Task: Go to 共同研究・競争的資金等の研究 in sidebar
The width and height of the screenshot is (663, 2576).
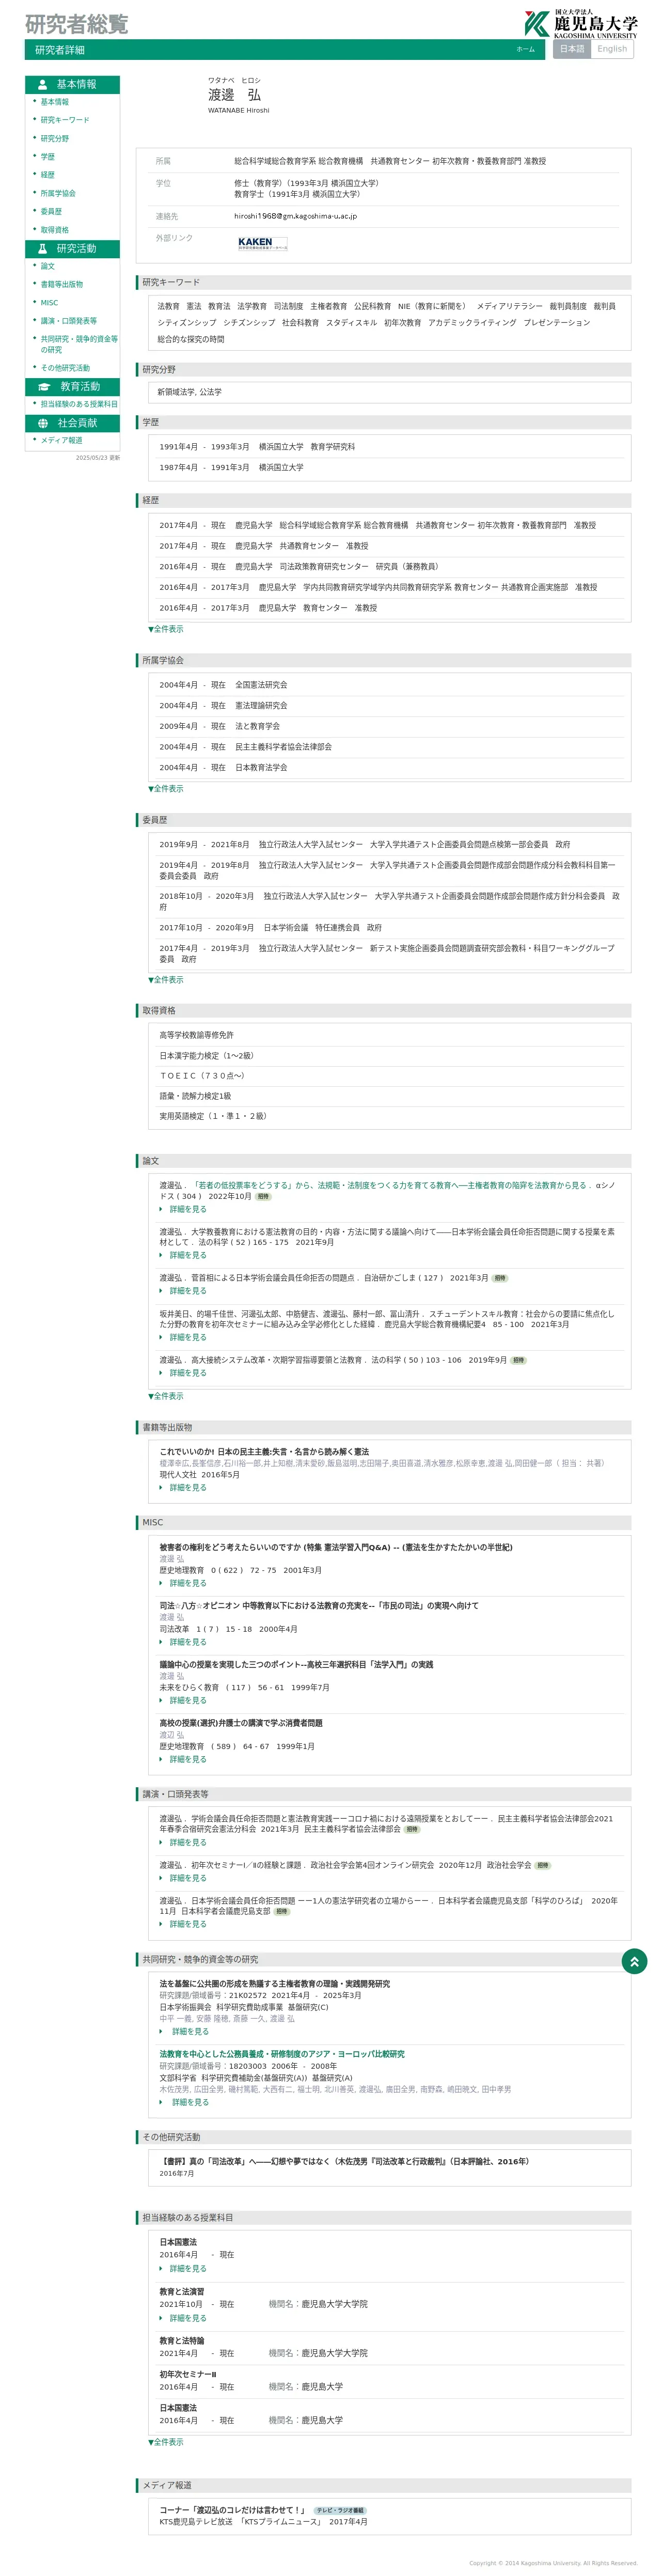Action: coord(79,344)
